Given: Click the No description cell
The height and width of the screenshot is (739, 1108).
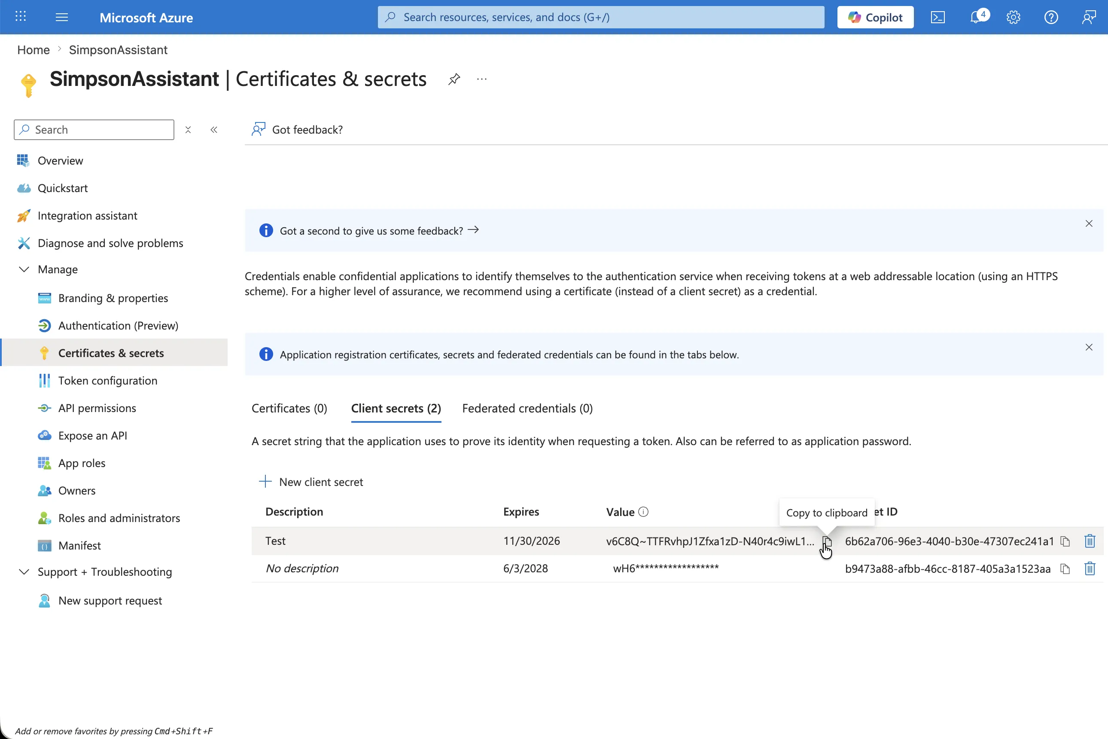Looking at the screenshot, I should click(302, 568).
